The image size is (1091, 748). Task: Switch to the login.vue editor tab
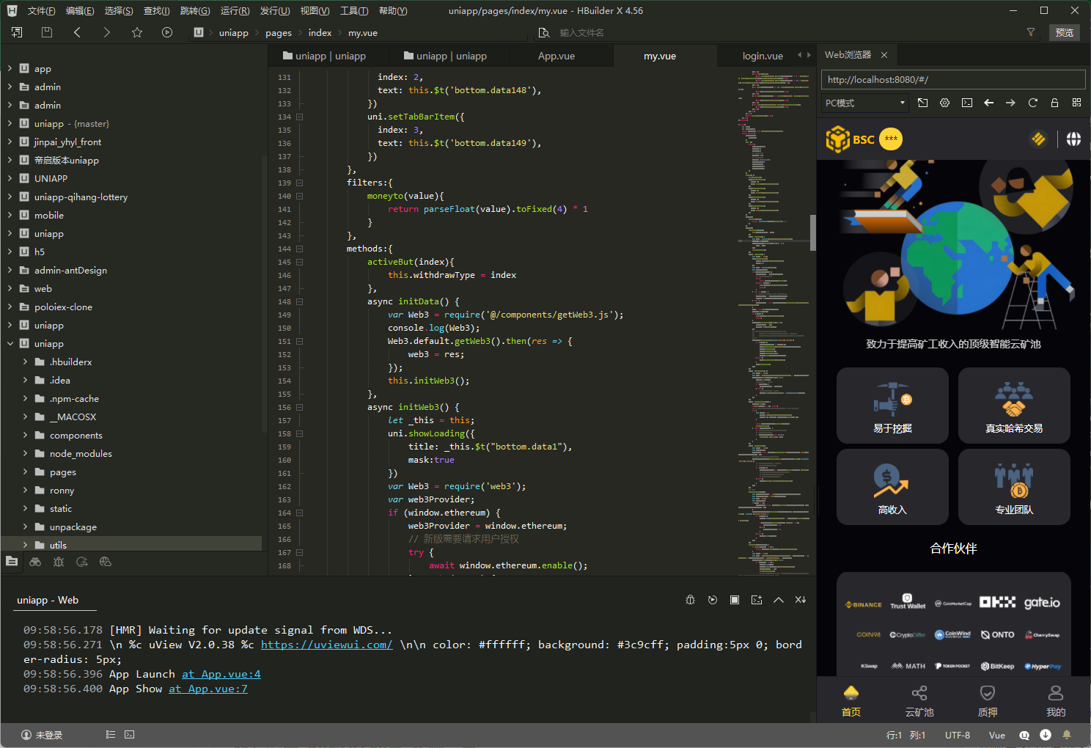pos(763,56)
